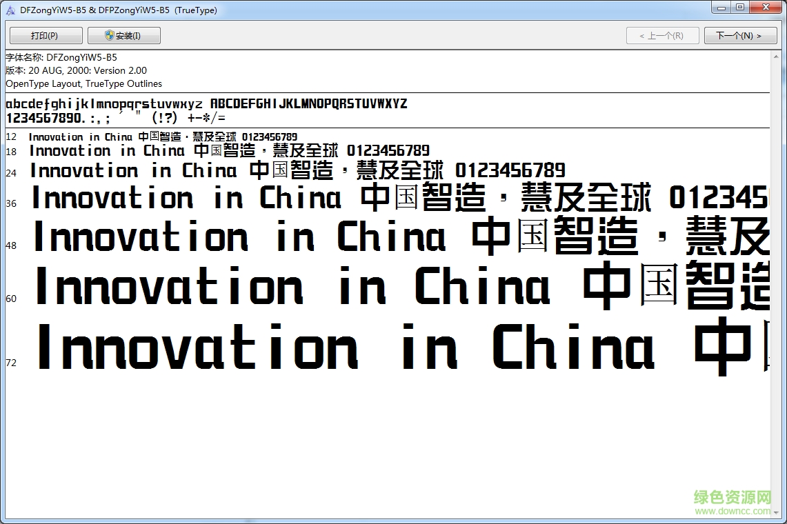Screen dimensions: 787x524
Task: Click the Install (安装) button
Action: tap(124, 36)
